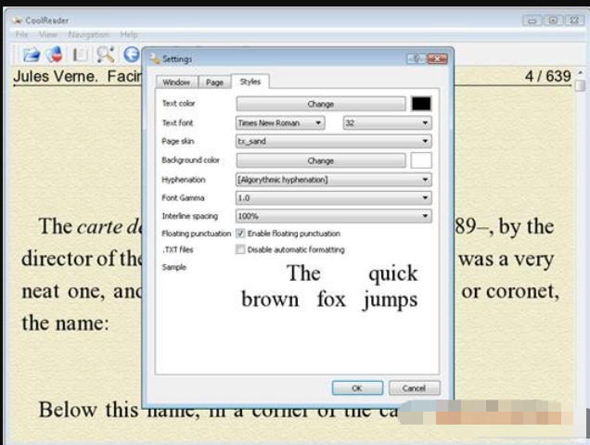The image size is (590, 445).
Task: Expand the Page skin dropdown
Action: point(333,142)
